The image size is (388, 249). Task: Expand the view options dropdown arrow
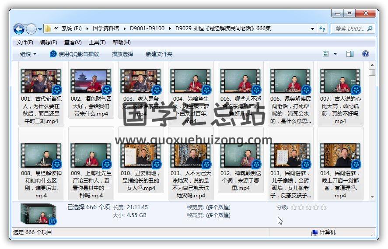(336, 54)
